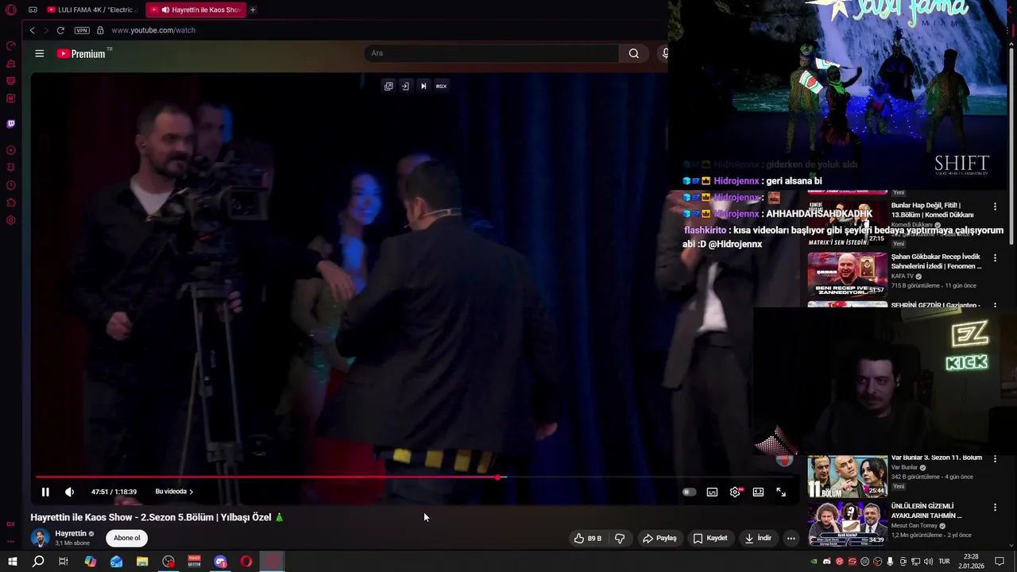Open Twitch in the Opera sidebar
Image resolution: width=1017 pixels, height=572 pixels.
(10, 124)
